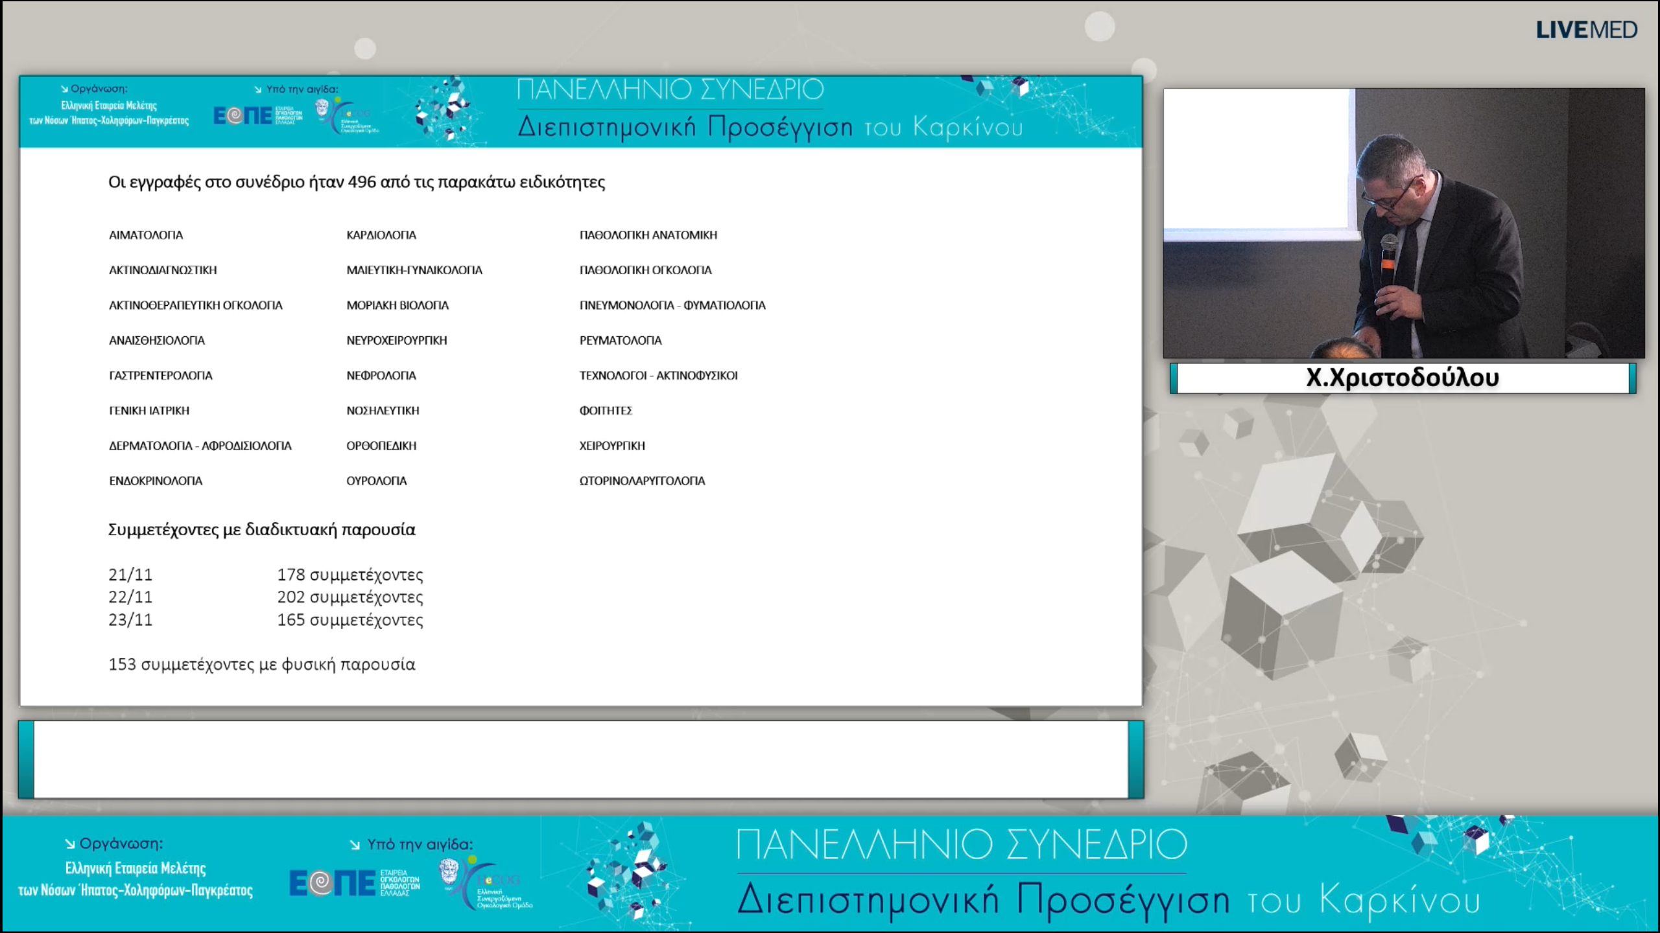Click the Χ.Χριστοδούλου speaker name label
This screenshot has width=1660, height=933.
point(1403,378)
